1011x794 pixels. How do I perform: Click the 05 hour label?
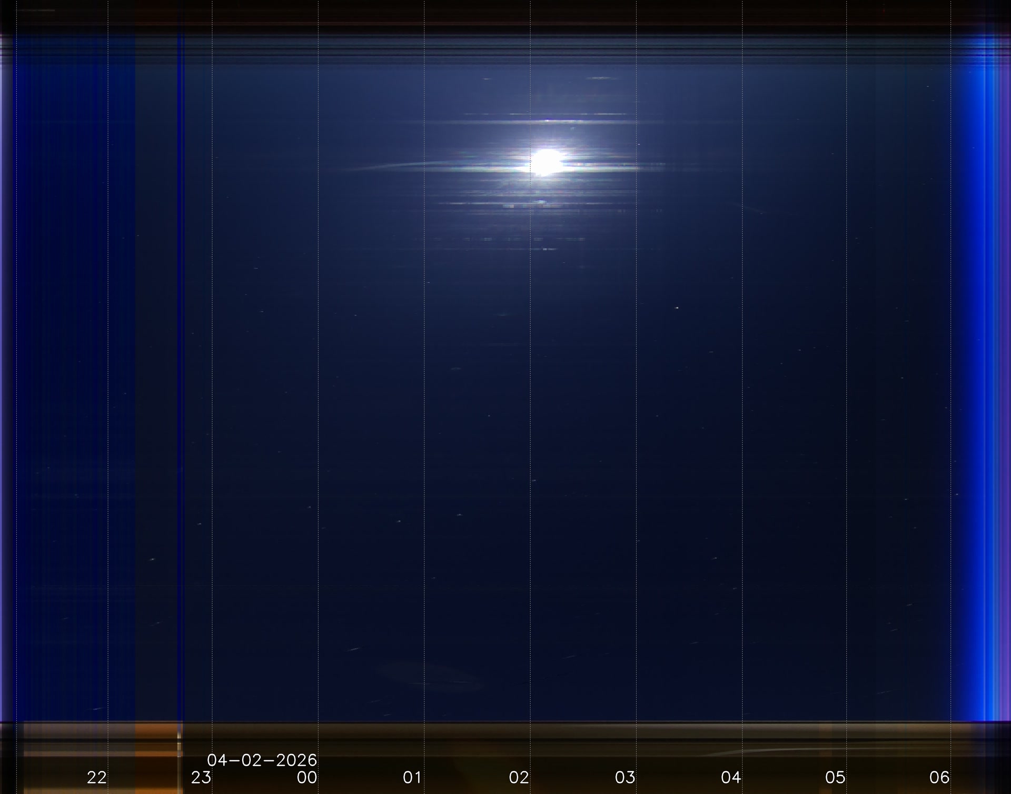(x=836, y=777)
